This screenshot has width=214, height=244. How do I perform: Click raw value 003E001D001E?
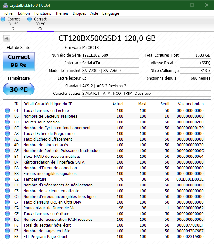pyautogui.click(x=190, y=179)
